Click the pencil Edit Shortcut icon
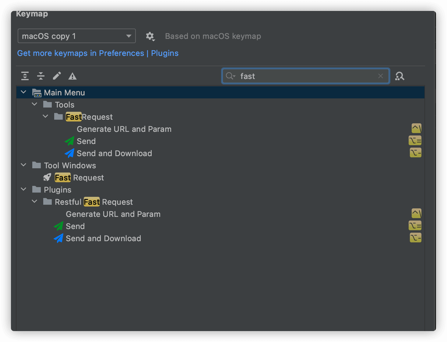The height and width of the screenshot is (342, 447). pyautogui.click(x=57, y=76)
